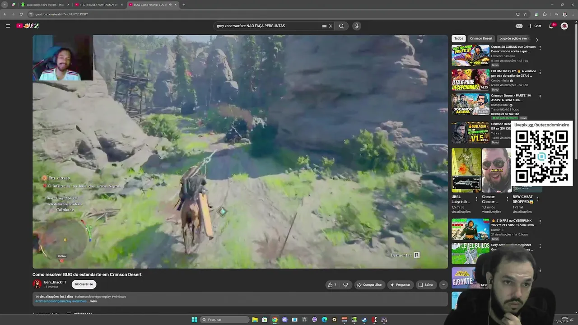Screen dimensions: 578x325
Task: Start voice search with the microphone
Action: (357, 26)
